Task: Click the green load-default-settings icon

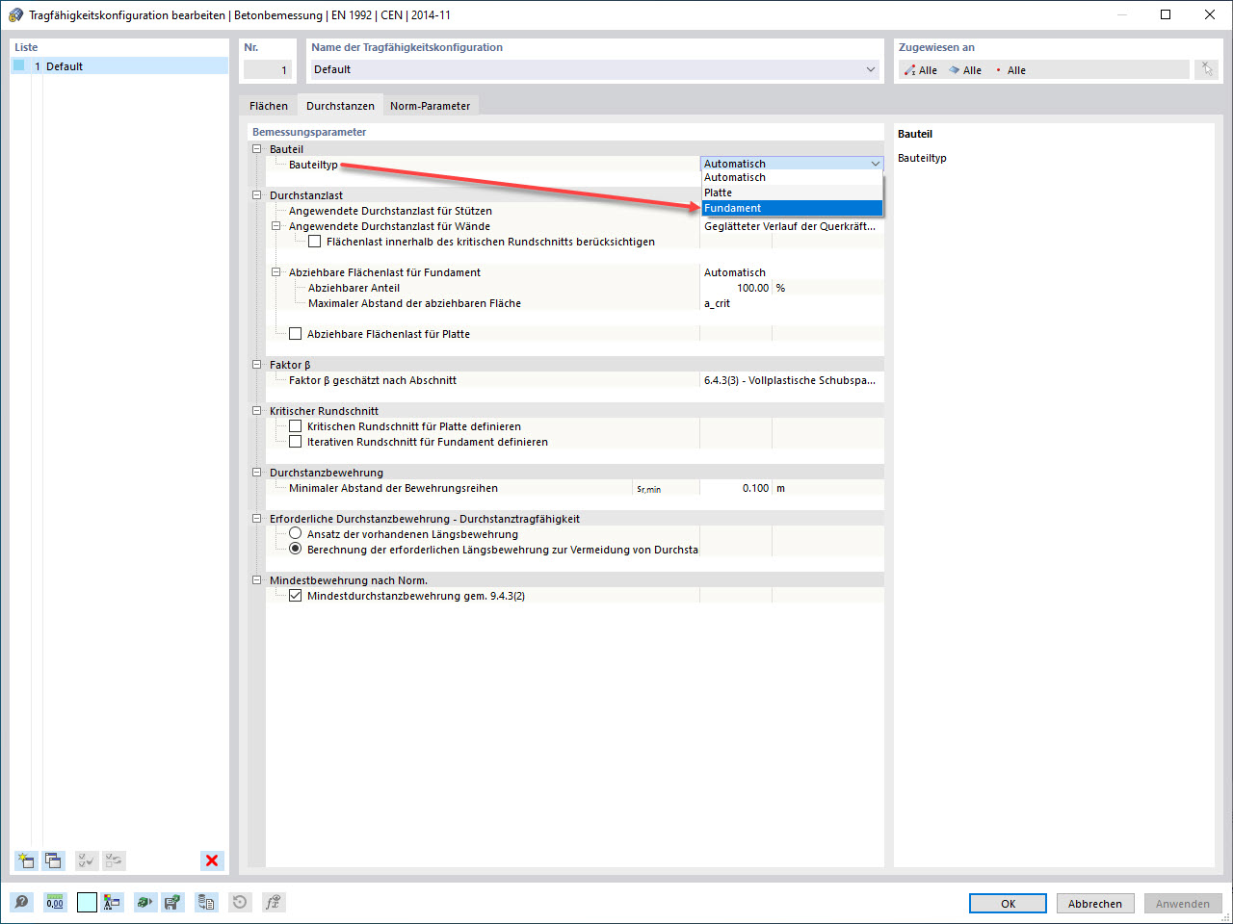Action: (x=144, y=902)
